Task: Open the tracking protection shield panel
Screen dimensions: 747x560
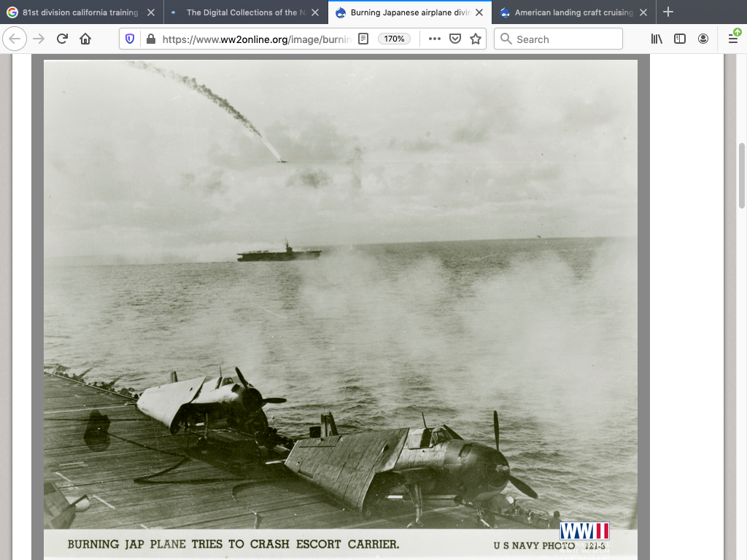Action: coord(130,39)
